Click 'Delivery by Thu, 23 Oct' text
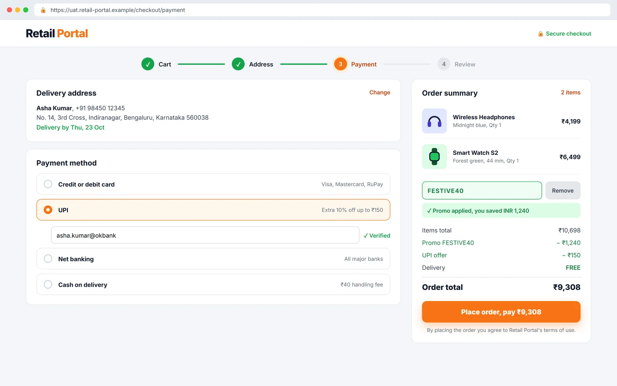Image resolution: width=617 pixels, height=386 pixels. point(70,127)
